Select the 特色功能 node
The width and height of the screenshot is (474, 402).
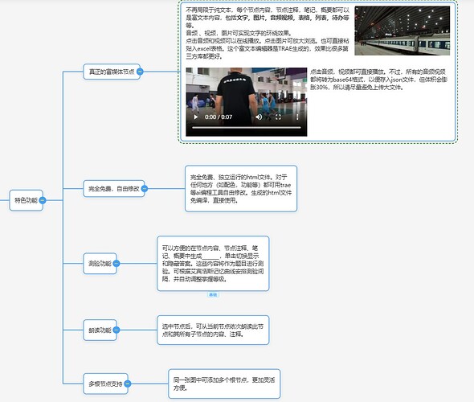click(x=26, y=200)
